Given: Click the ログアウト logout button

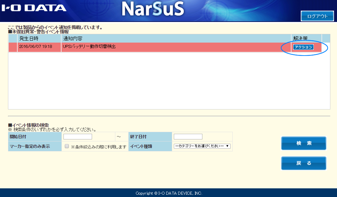Looking at the screenshot, I should pyautogui.click(x=317, y=16).
